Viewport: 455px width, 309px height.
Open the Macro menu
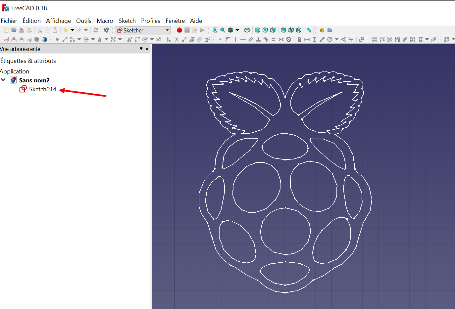tap(105, 21)
